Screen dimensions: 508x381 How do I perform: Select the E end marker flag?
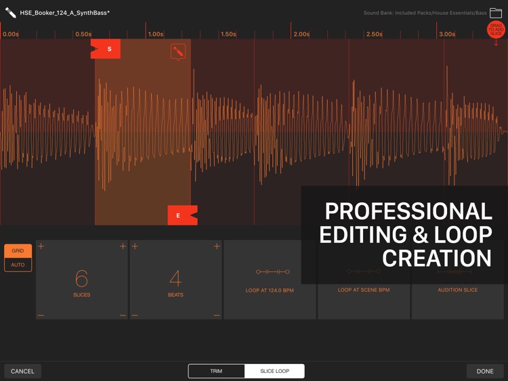point(182,215)
